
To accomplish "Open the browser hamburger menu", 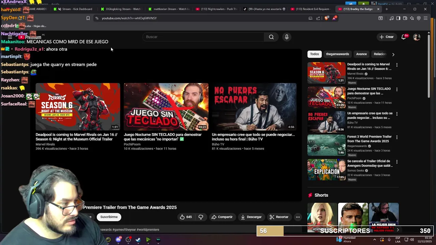I will (x=425, y=18).
